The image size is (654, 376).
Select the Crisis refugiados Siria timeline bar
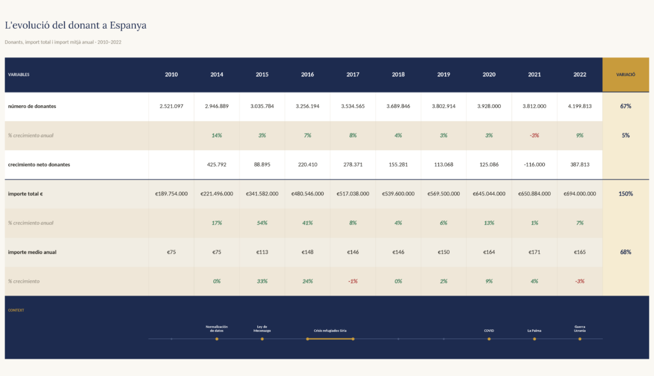pyautogui.click(x=330, y=339)
